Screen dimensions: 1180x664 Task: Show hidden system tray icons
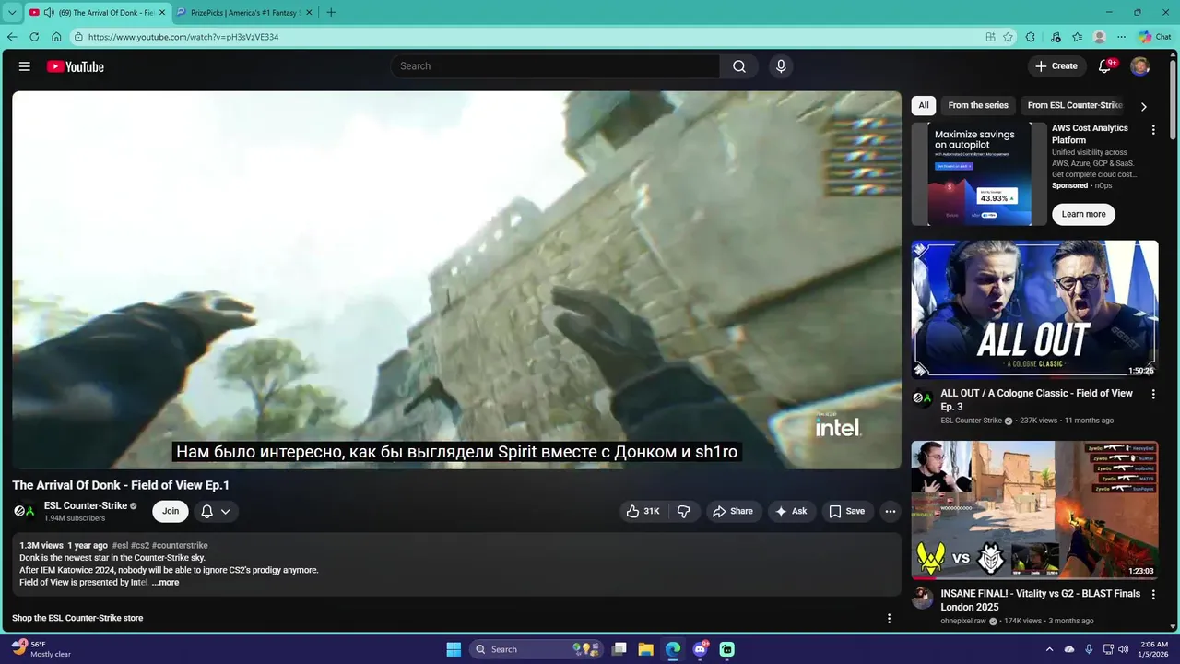click(1049, 649)
